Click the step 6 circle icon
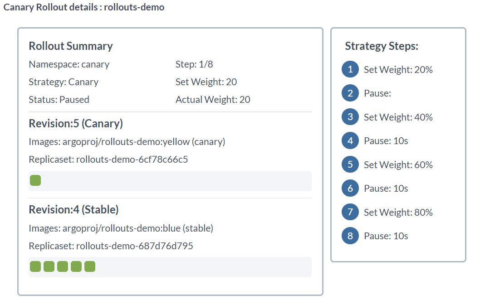Viewport: 485px width, 300px height. 350,188
